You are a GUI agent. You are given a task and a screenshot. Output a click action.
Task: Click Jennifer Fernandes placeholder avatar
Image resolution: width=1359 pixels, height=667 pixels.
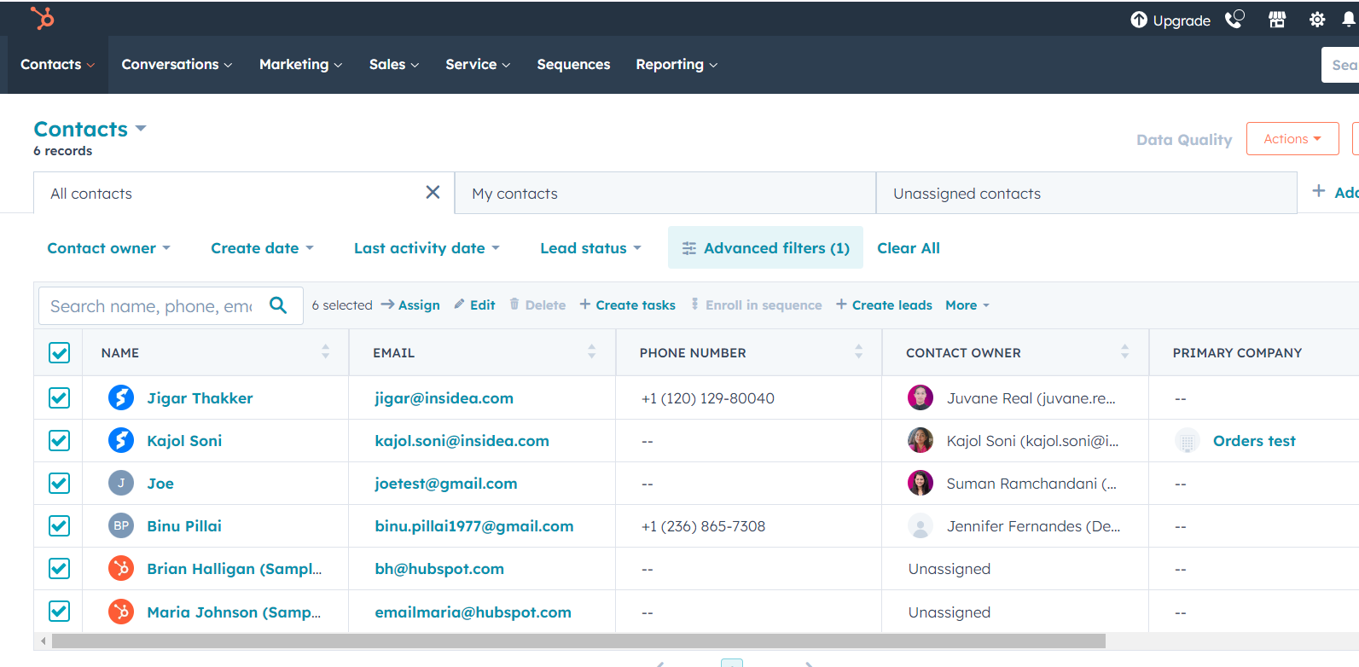click(921, 525)
